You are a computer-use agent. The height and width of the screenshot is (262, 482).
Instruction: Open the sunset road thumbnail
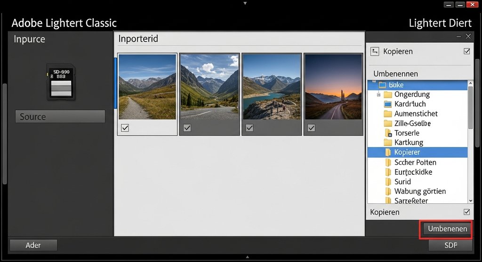click(333, 87)
